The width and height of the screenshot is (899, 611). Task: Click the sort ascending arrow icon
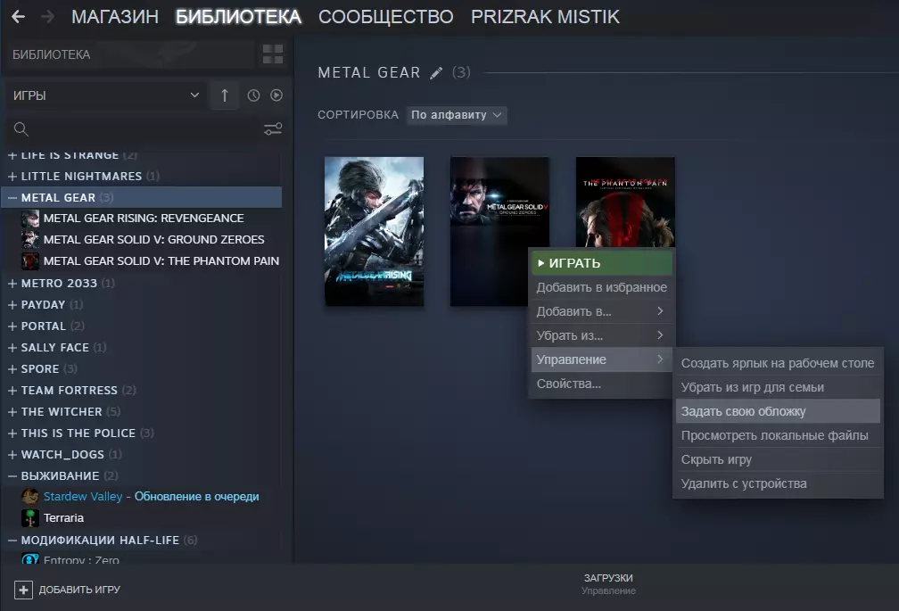point(225,95)
